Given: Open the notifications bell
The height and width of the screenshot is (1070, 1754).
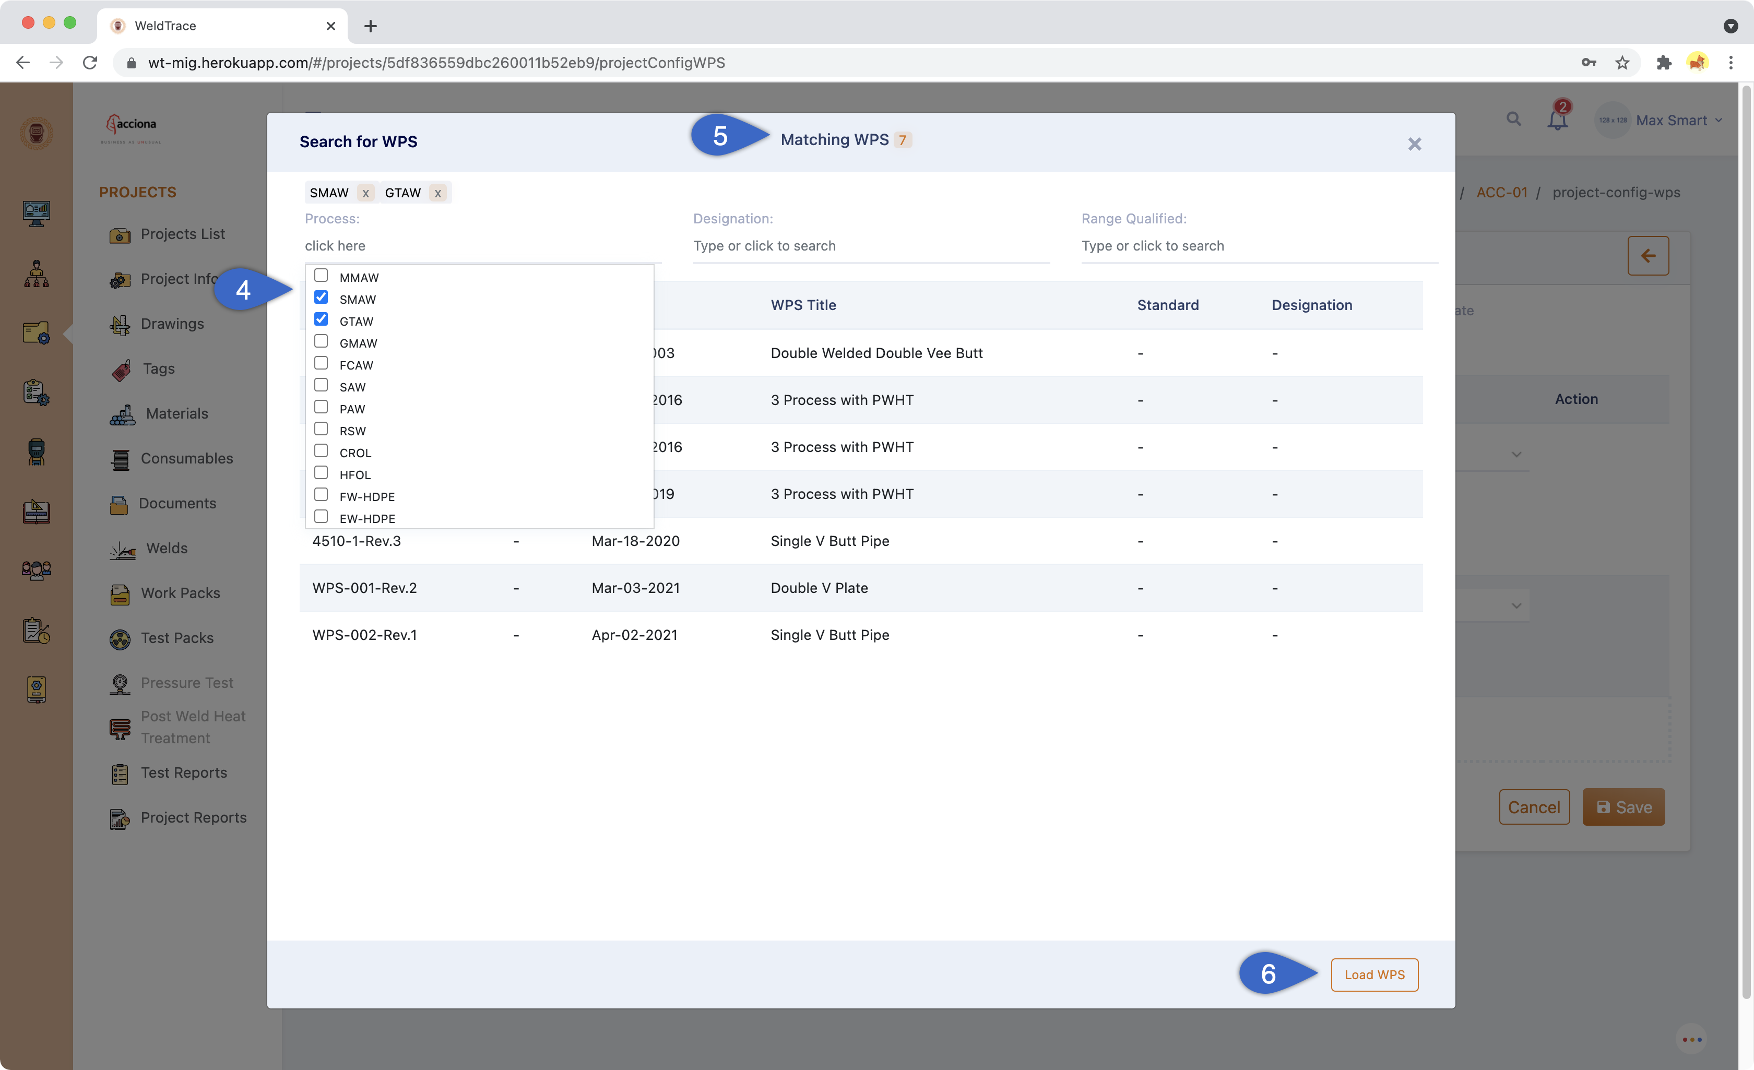Looking at the screenshot, I should click(1558, 119).
